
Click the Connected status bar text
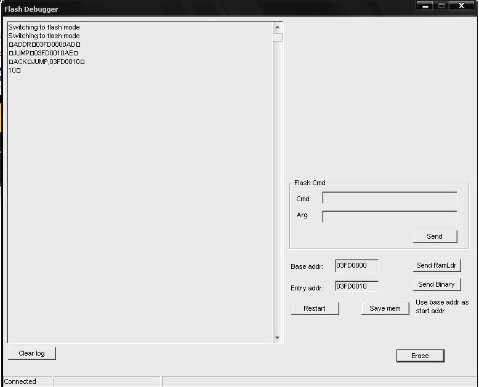point(20,381)
